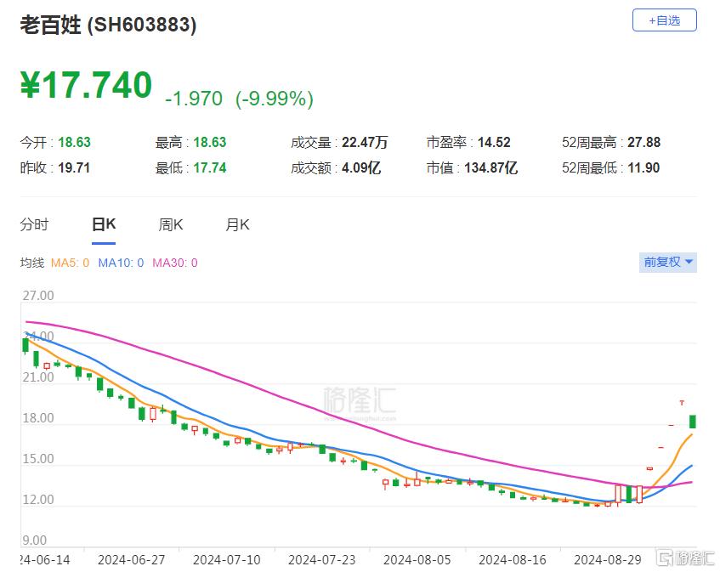Click the MA5 moving average legend

(70, 263)
